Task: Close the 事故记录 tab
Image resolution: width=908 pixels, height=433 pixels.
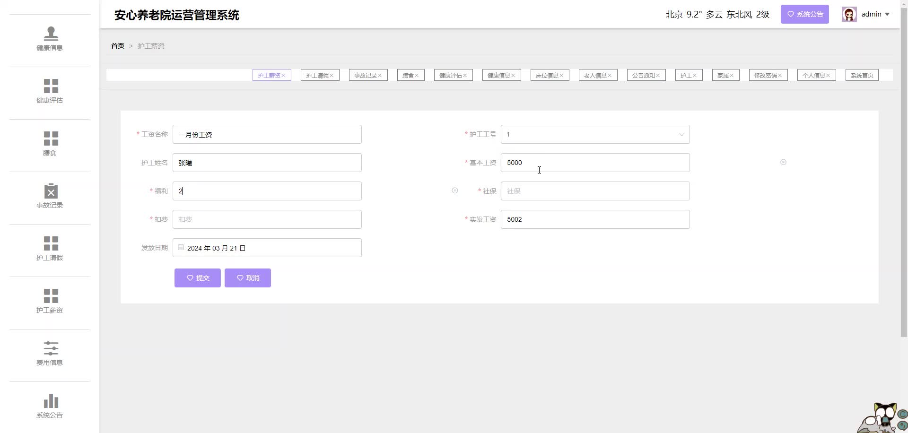Action: [380, 76]
